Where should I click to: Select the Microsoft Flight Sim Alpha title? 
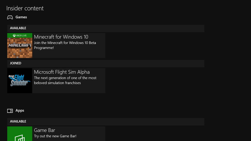click(x=62, y=72)
